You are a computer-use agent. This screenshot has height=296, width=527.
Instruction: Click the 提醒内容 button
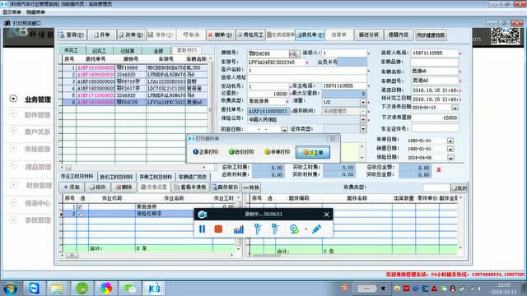[x=399, y=35]
